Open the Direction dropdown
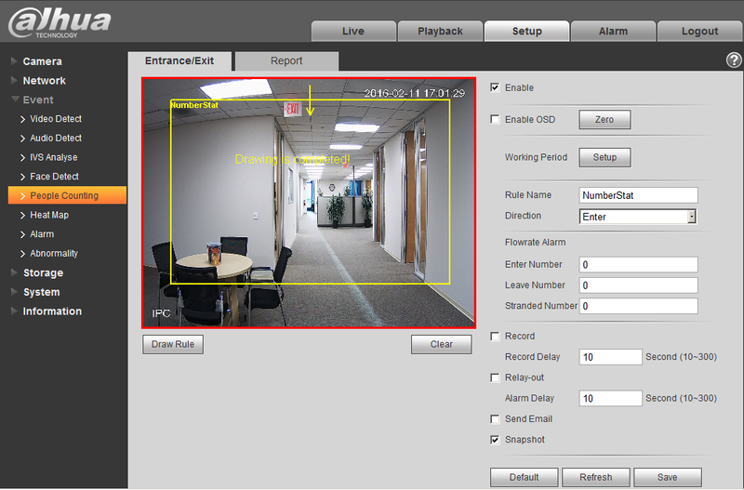The image size is (744, 490). click(x=638, y=217)
